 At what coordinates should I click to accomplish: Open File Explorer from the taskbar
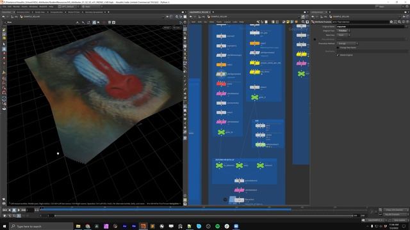(x=78, y=226)
